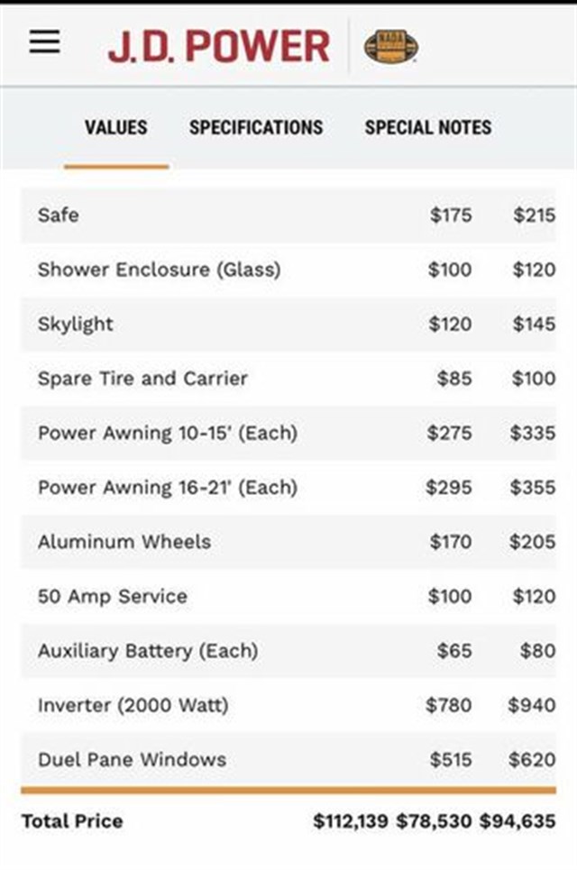577x870 pixels.
Task: Click the Total Price label
Action: [x=72, y=821]
